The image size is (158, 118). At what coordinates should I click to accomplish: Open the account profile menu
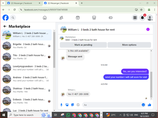[x=150, y=18]
